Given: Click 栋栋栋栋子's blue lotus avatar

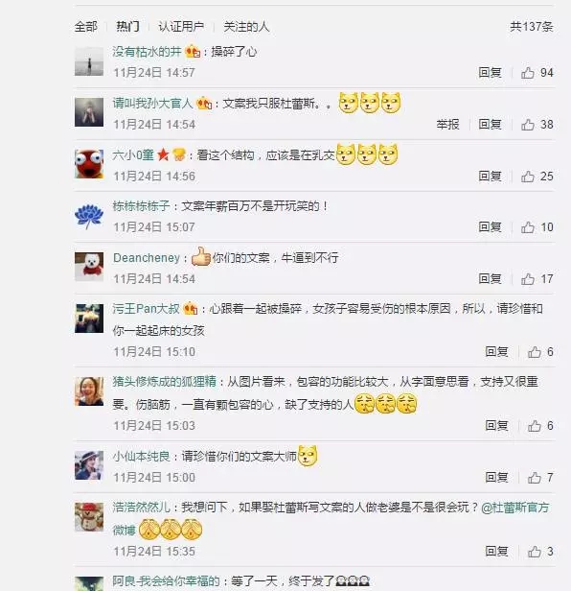Looking at the screenshot, I should click(x=89, y=216).
